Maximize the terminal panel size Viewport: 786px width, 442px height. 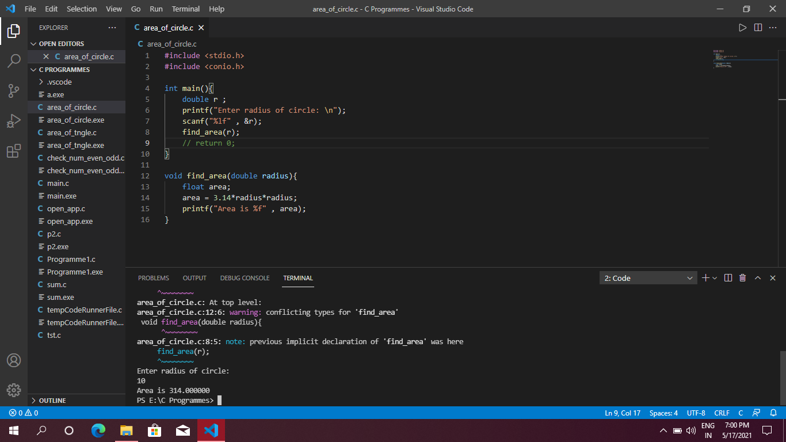tap(758, 278)
